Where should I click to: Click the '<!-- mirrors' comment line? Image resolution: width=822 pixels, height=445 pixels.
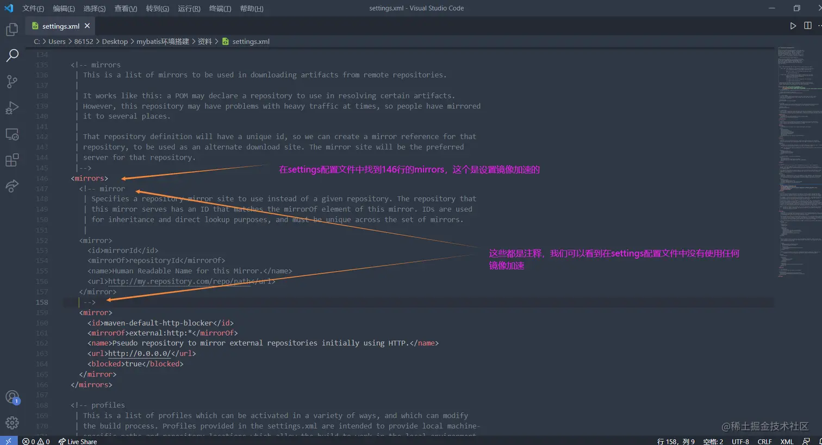click(x=96, y=65)
